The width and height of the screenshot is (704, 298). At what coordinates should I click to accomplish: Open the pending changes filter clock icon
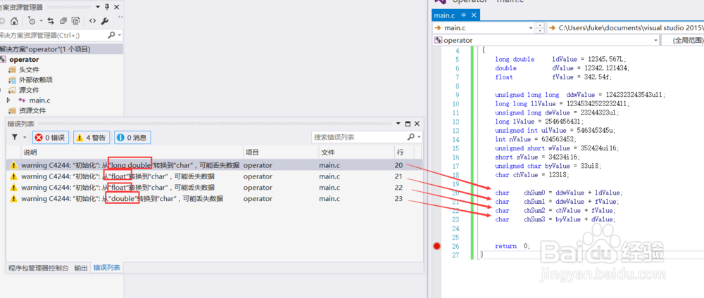(x=32, y=21)
